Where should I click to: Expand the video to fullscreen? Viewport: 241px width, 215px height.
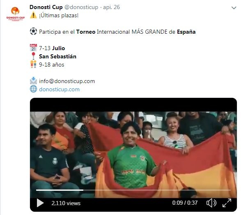227,203
